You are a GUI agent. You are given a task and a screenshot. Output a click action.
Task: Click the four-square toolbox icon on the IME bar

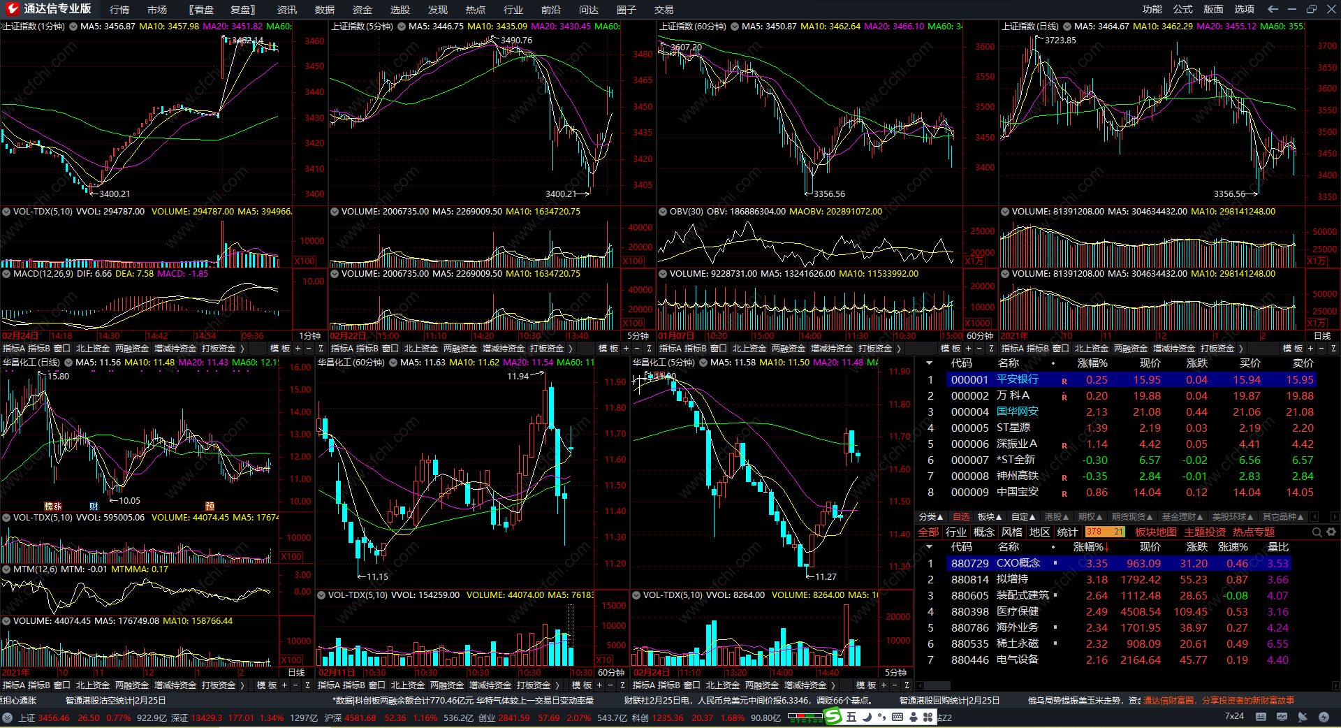point(928,717)
